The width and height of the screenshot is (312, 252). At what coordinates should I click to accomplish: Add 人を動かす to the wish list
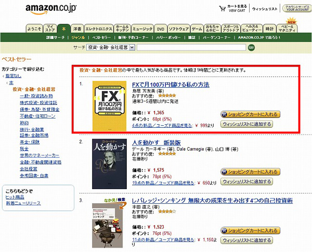click(x=246, y=181)
